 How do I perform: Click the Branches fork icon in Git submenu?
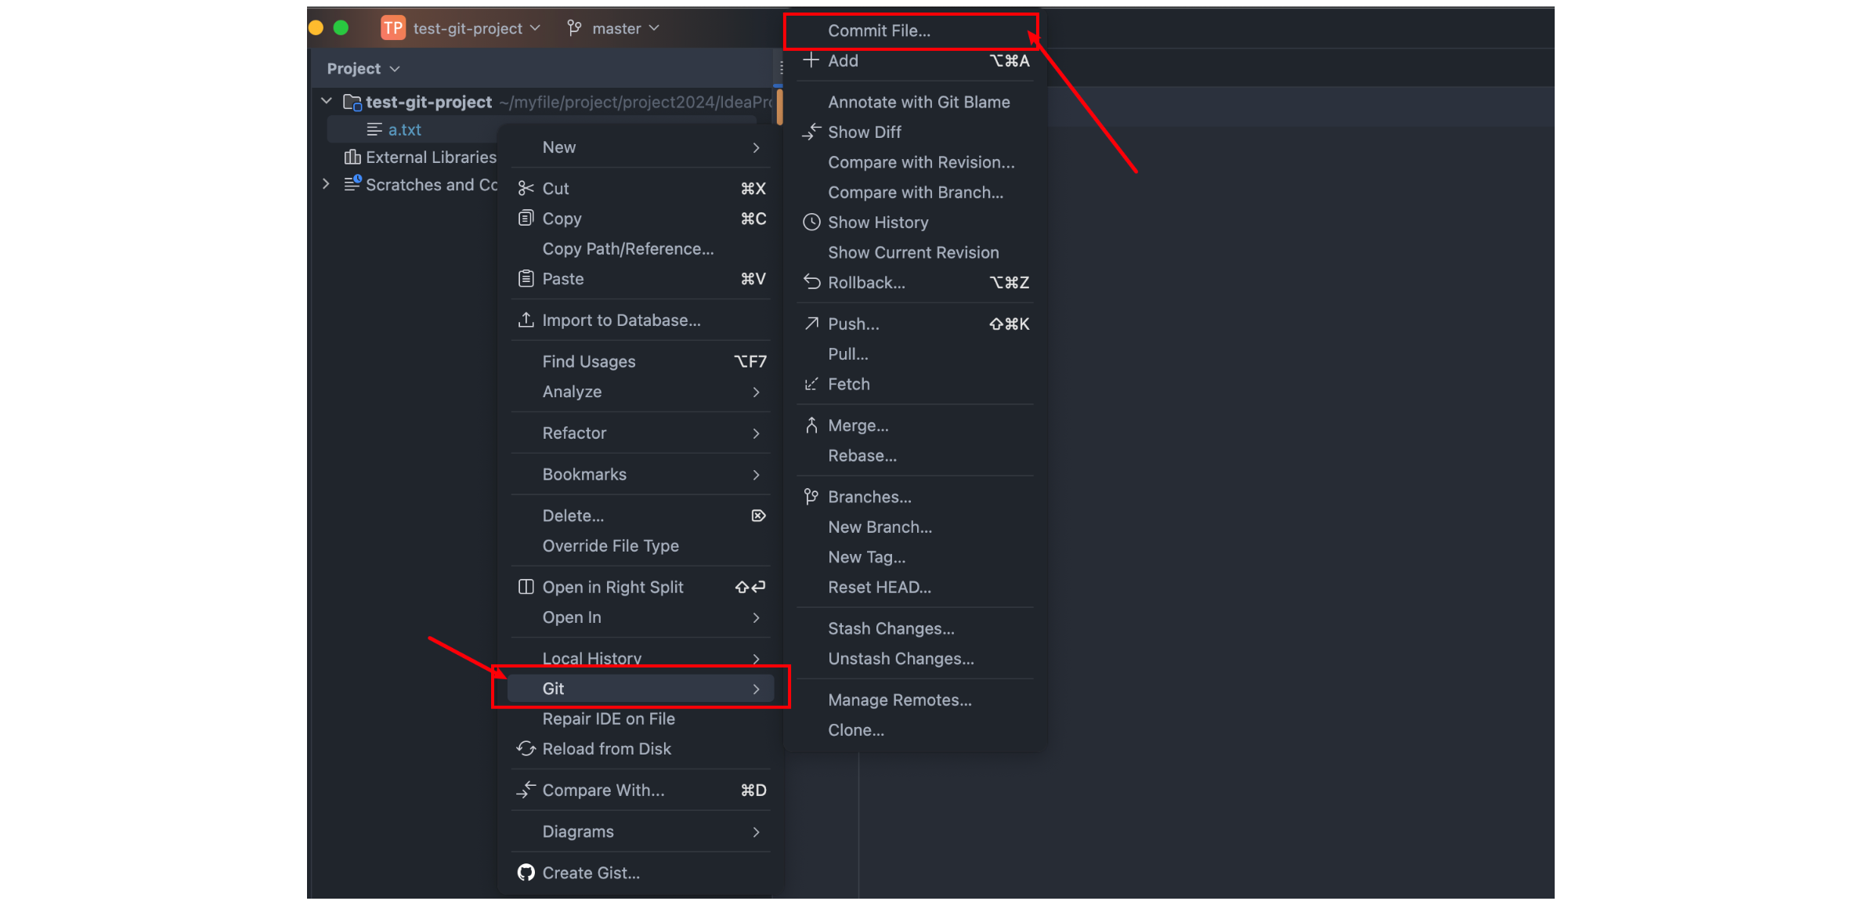(811, 497)
